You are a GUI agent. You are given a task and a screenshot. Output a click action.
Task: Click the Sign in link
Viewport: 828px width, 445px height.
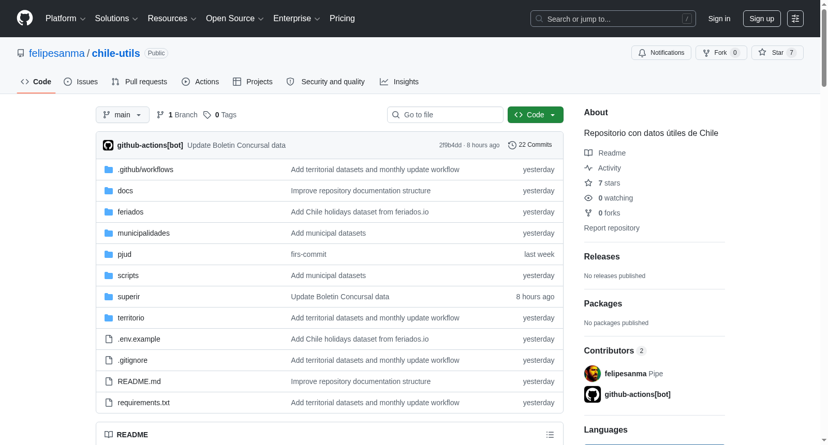coord(719,19)
